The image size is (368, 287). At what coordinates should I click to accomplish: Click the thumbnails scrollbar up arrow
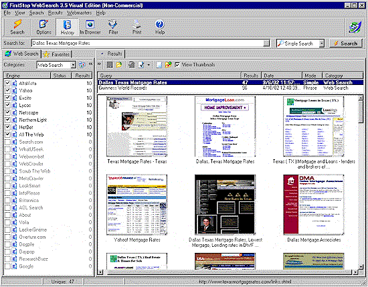tap(361, 97)
